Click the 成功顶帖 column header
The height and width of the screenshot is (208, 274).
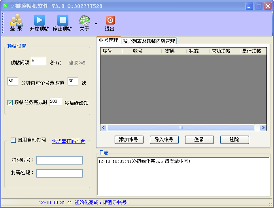tap(225, 51)
